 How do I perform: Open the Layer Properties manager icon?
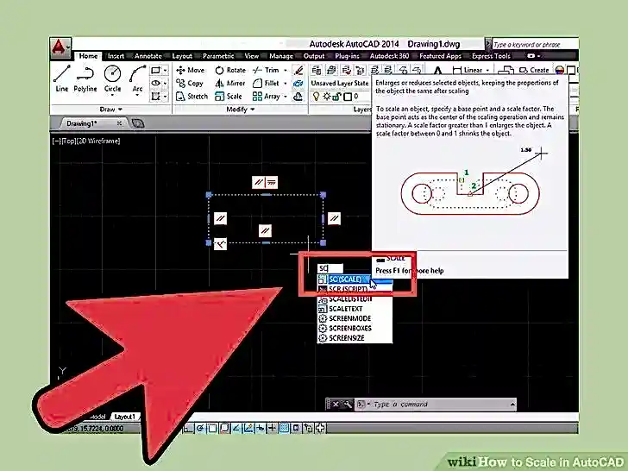click(316, 70)
